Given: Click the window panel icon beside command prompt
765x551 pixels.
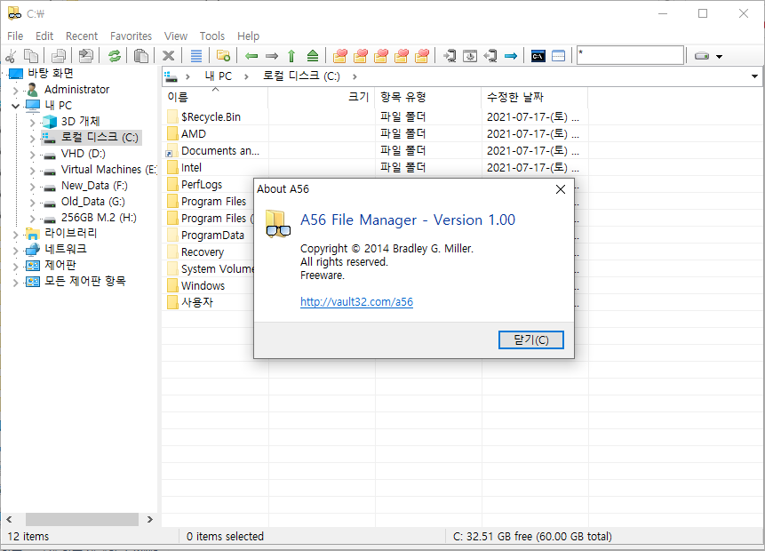Looking at the screenshot, I should point(559,56).
